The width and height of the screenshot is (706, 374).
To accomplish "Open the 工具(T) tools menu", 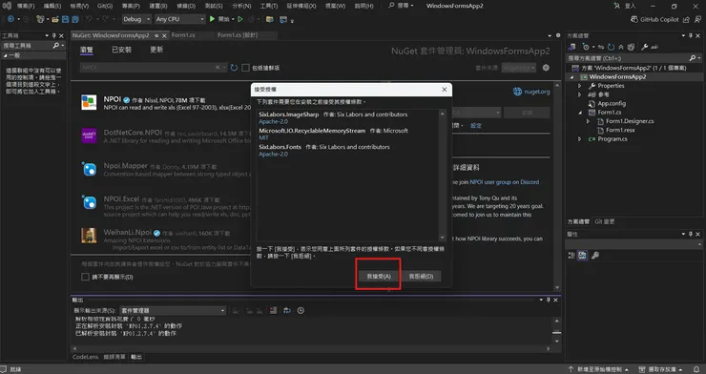I will click(x=268, y=6).
